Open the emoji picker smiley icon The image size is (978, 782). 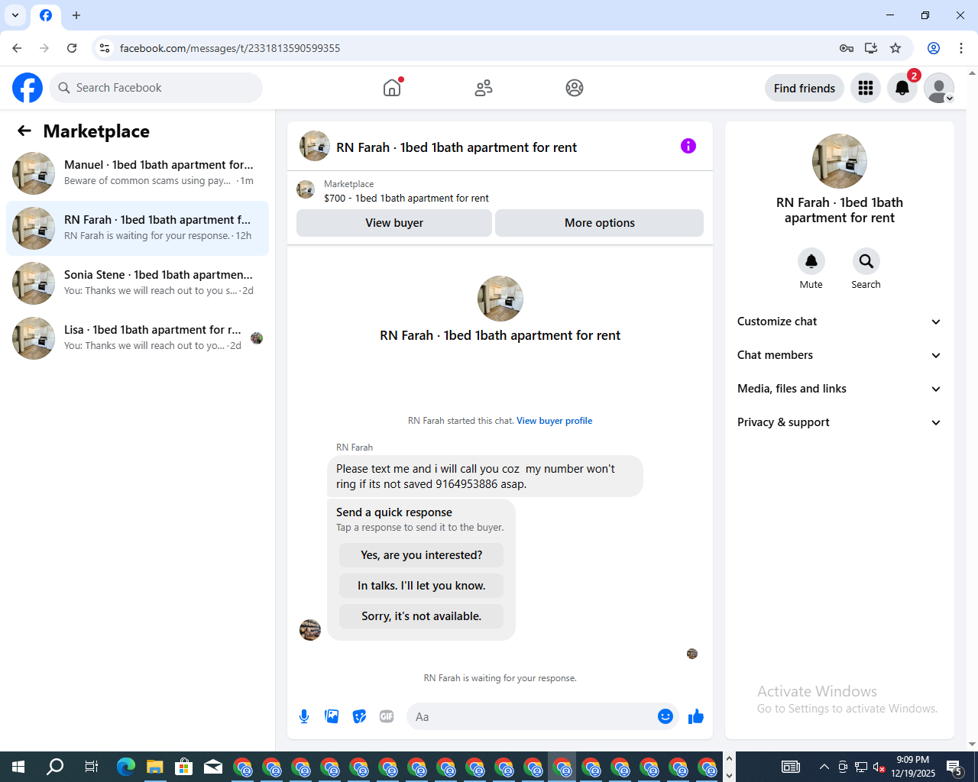point(665,716)
